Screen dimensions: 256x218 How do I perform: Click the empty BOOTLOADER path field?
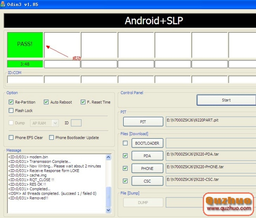coord(211,143)
